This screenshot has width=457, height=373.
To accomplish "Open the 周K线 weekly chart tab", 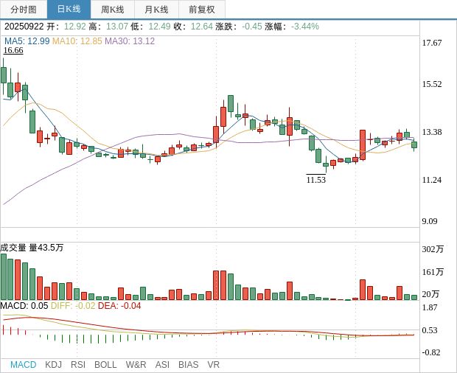I will [113, 10].
